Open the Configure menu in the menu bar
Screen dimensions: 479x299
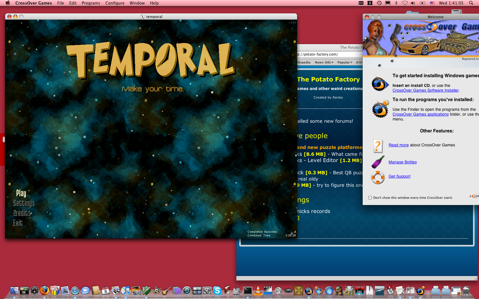(115, 3)
